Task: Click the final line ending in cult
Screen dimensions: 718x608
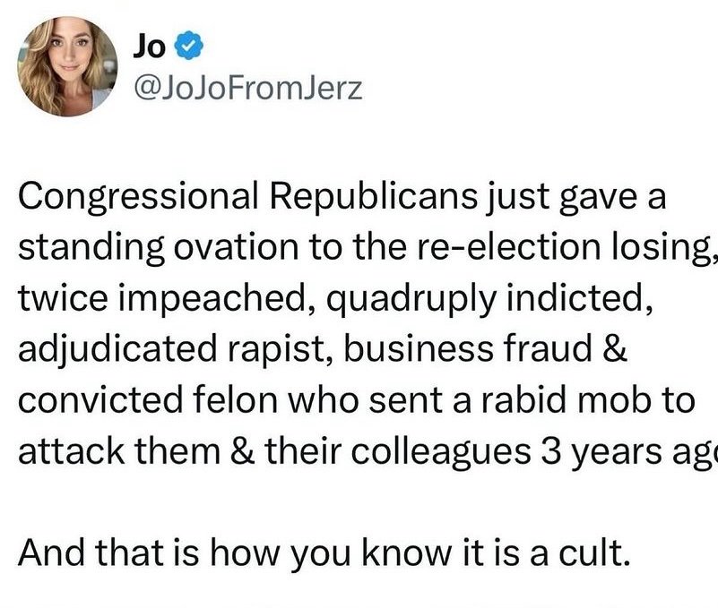Action: [x=322, y=552]
